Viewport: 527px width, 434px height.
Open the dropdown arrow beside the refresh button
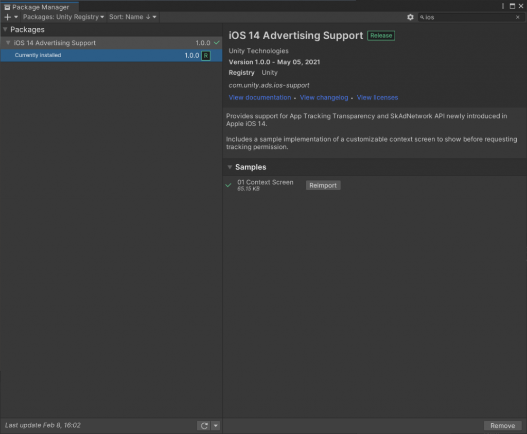tap(216, 426)
